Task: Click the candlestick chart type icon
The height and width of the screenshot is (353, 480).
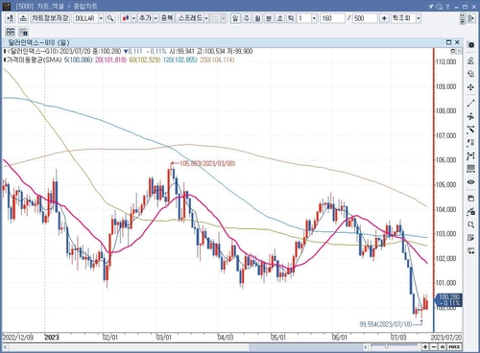Action: [x=126, y=18]
